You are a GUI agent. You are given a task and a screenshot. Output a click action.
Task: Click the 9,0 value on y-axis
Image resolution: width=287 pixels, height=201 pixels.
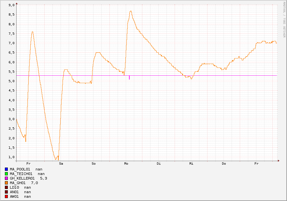(11, 5)
